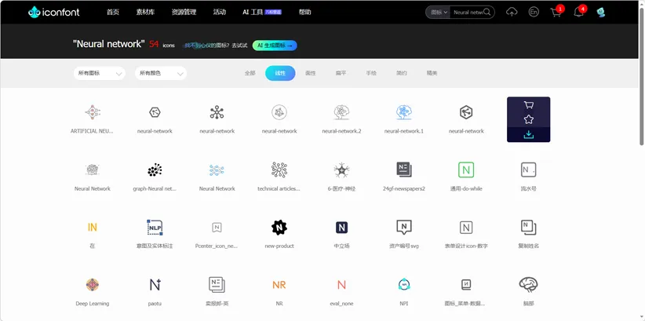Select the dotted Neural Network brain icon
This screenshot has width=645, height=321.
92,170
